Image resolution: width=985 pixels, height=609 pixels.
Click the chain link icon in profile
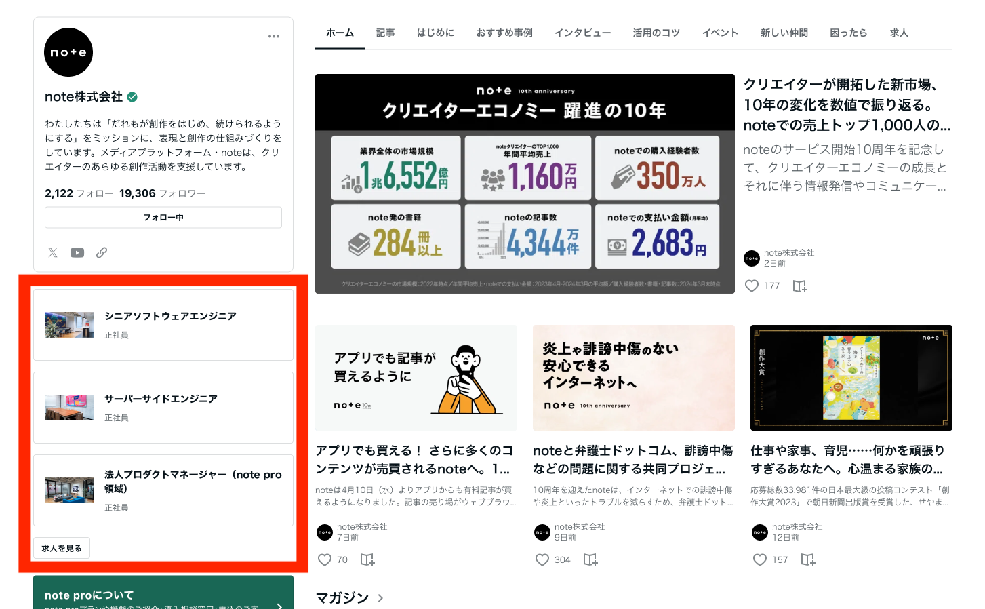tap(102, 252)
